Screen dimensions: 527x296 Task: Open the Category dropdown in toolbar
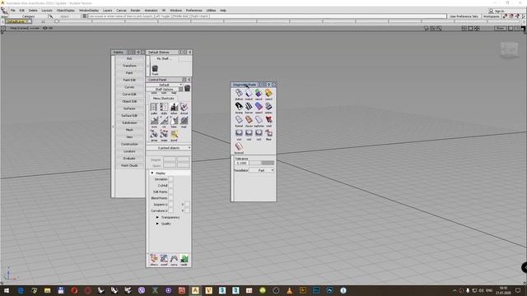coord(28,16)
